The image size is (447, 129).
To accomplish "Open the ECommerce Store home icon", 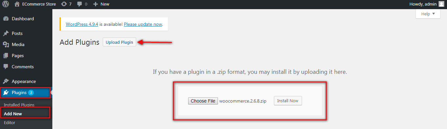I will [17, 4].
